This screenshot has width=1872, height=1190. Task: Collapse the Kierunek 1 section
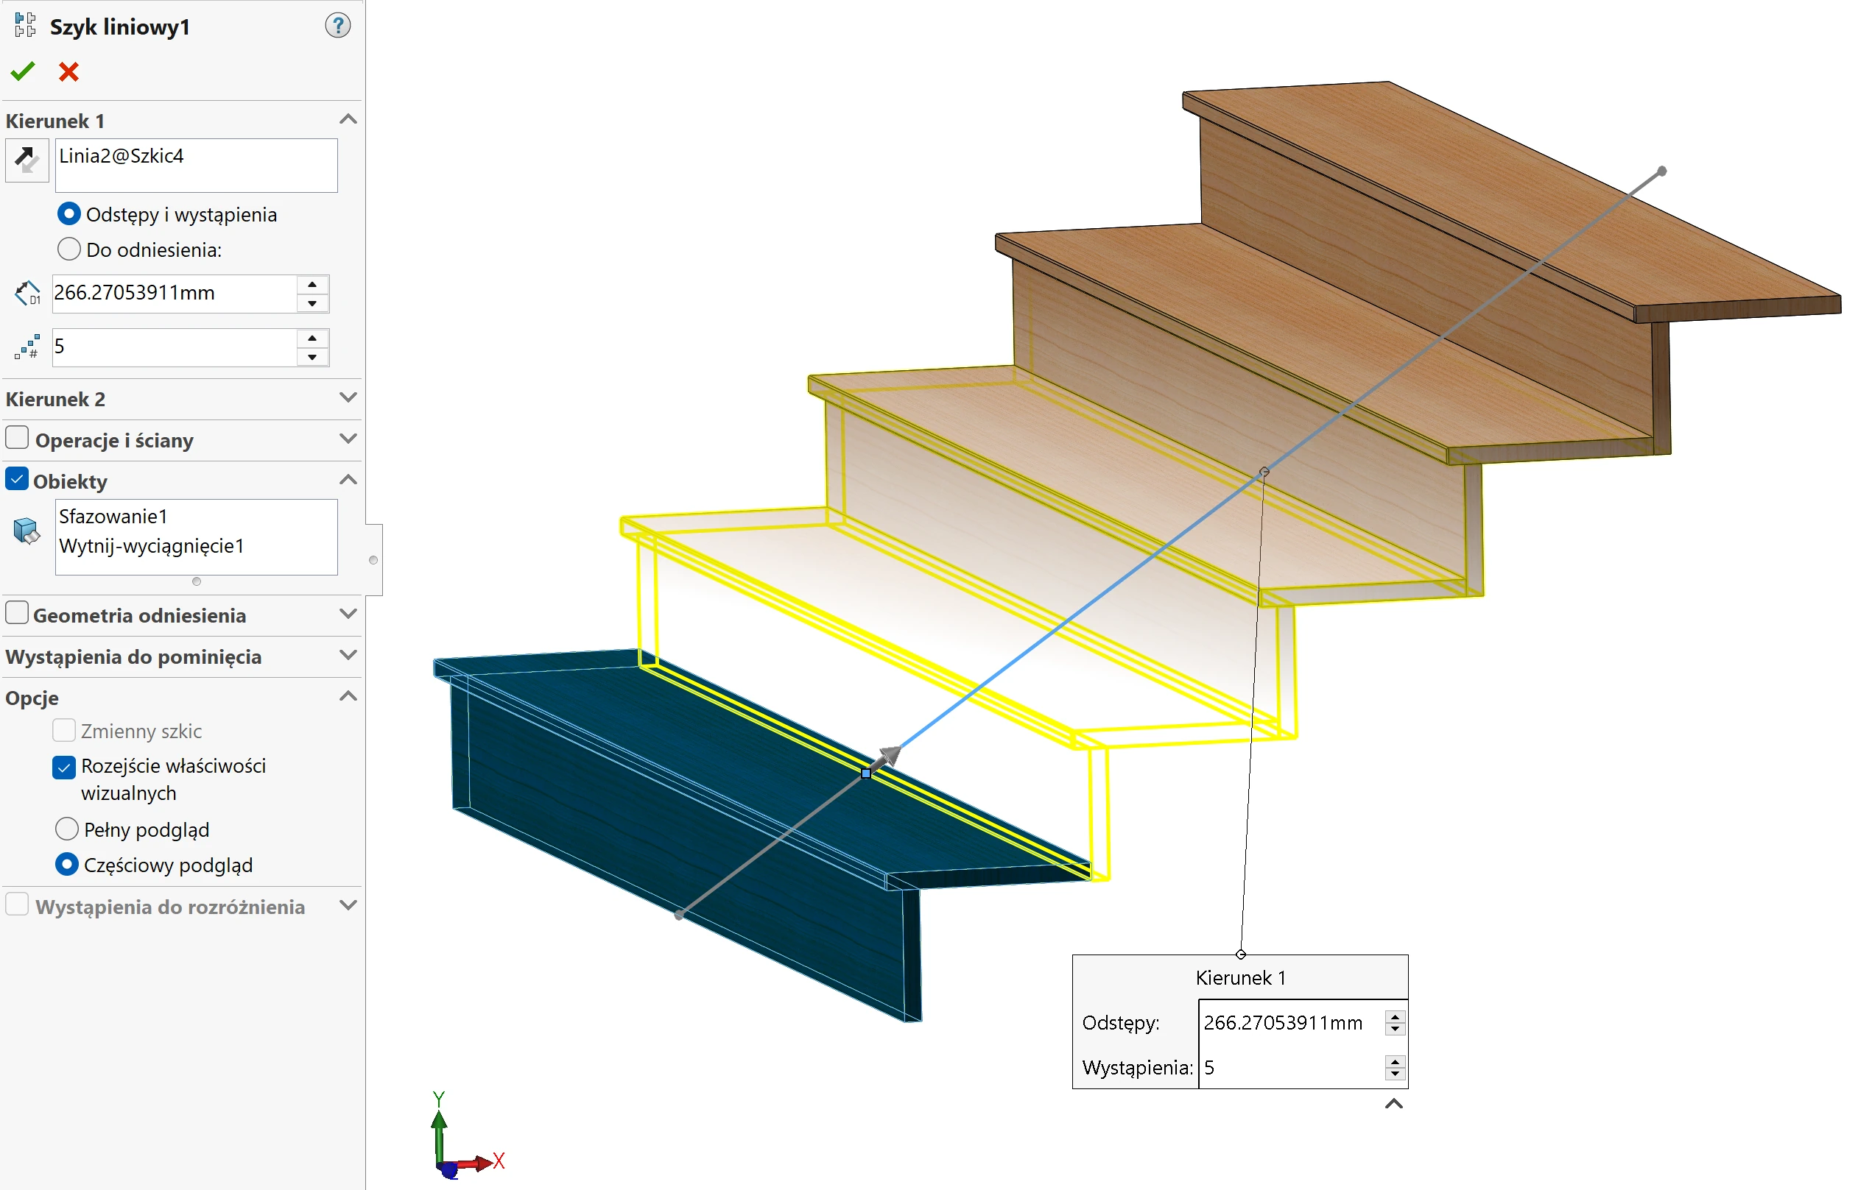click(x=348, y=120)
